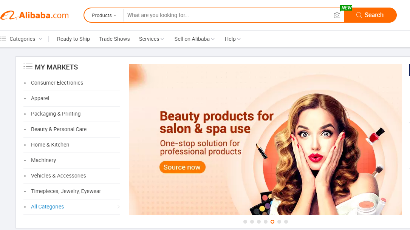Select the first carousel slide dot

pos(245,222)
